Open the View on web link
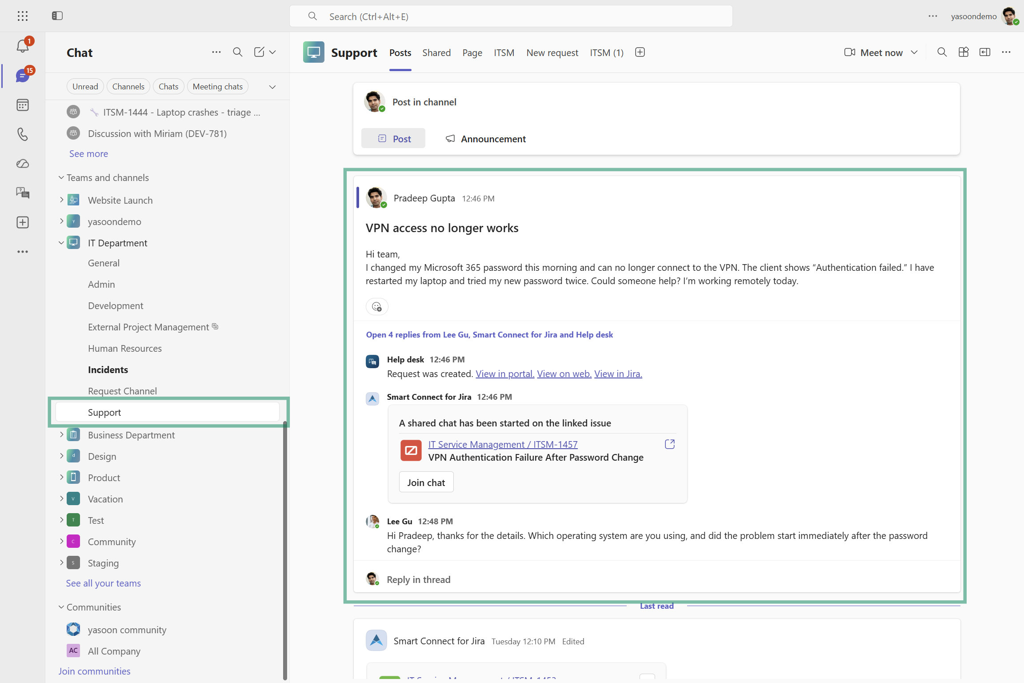Image resolution: width=1024 pixels, height=683 pixels. click(564, 374)
